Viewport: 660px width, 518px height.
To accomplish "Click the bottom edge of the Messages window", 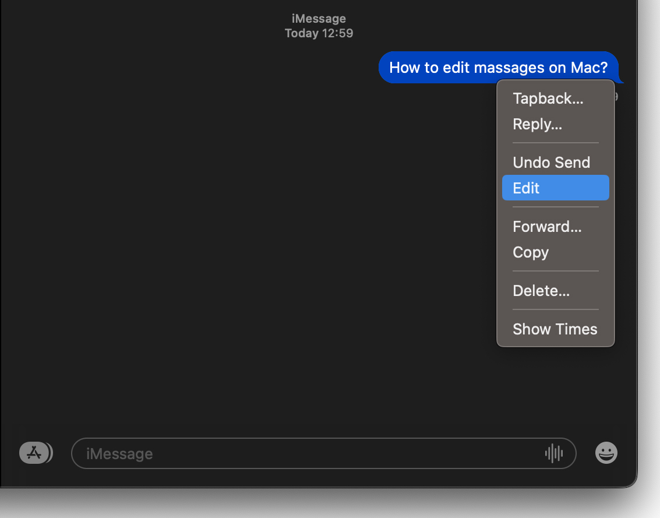I will pyautogui.click(x=320, y=487).
